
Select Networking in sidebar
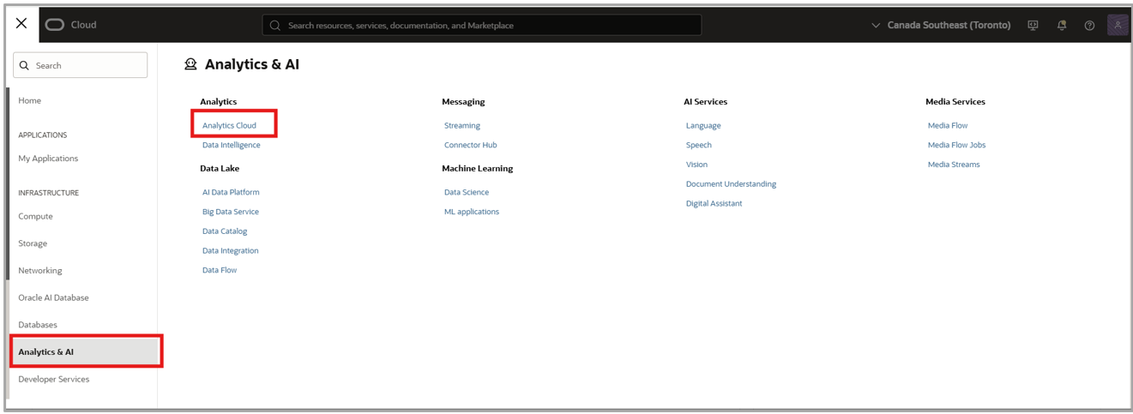pyautogui.click(x=40, y=271)
